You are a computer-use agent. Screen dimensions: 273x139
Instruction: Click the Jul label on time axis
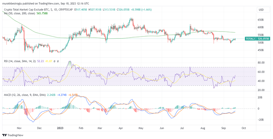point(182,128)
